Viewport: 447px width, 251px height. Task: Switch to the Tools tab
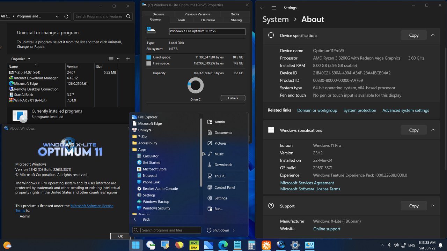click(181, 20)
